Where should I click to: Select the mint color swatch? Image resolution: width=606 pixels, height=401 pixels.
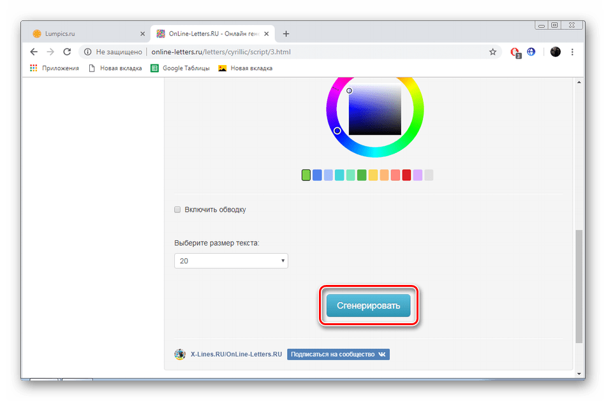tap(351, 175)
